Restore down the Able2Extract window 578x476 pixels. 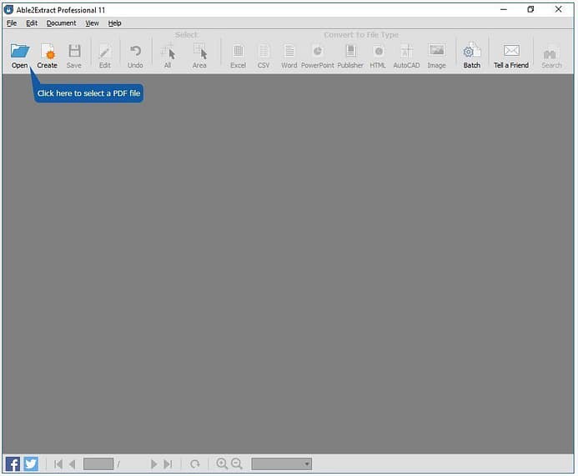(530, 9)
